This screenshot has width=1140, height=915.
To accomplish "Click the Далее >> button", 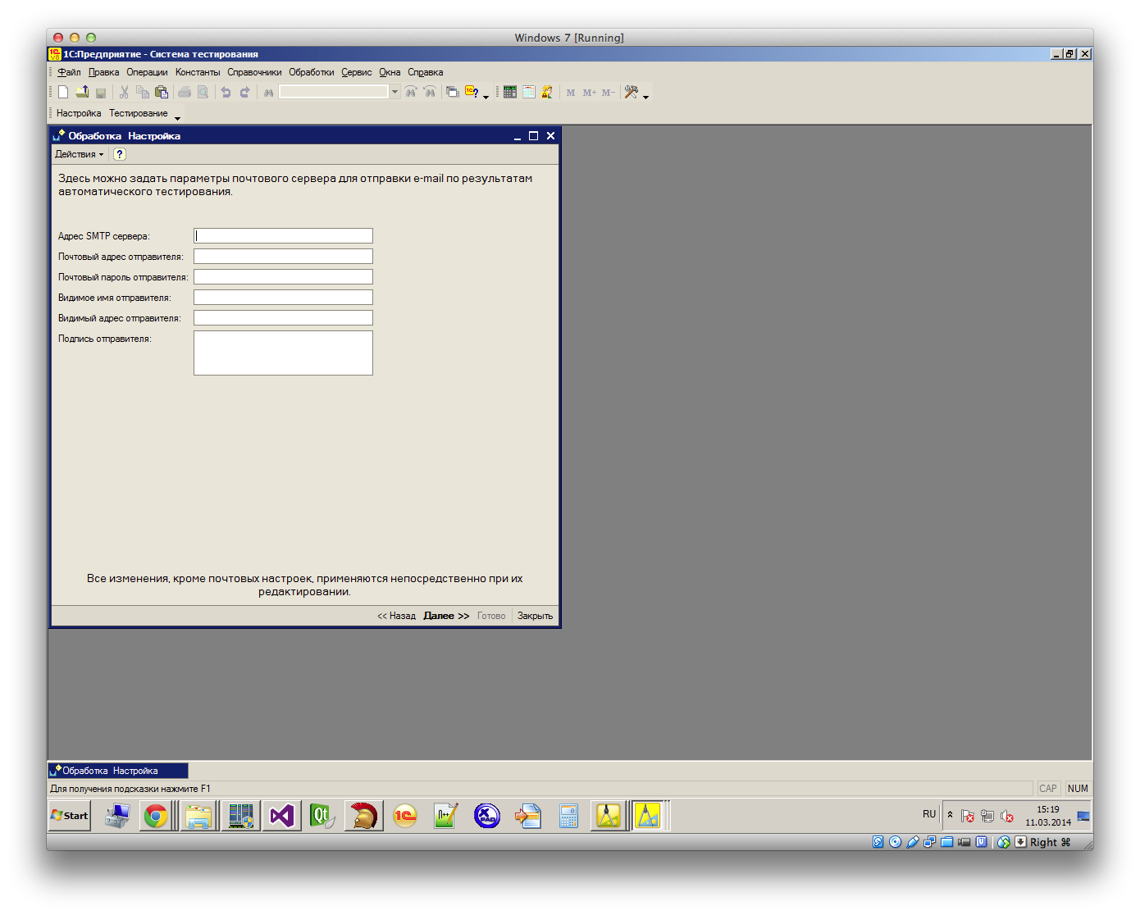I will pos(446,616).
